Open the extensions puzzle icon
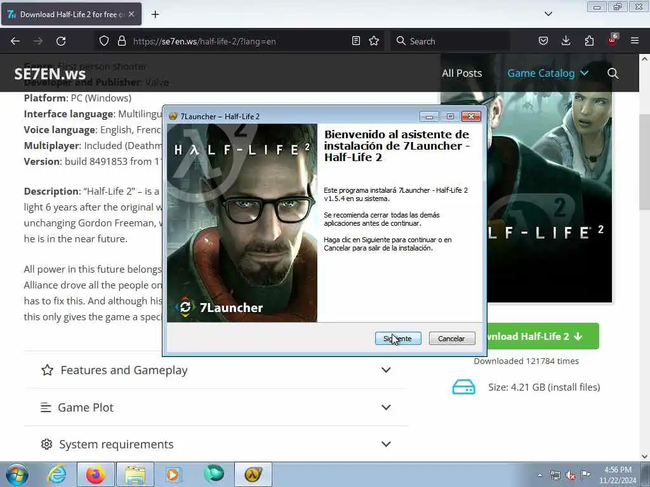This screenshot has height=487, width=650. click(589, 41)
